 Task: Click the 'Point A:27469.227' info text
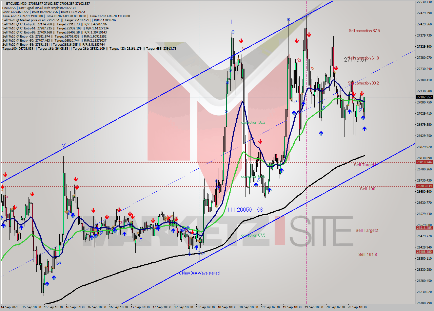(16, 12)
